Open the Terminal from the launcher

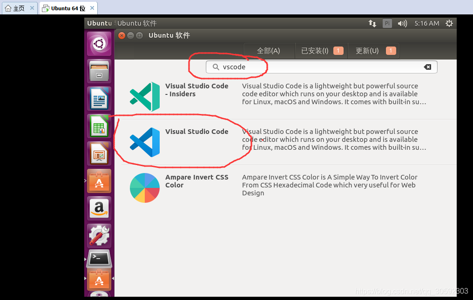[99, 259]
